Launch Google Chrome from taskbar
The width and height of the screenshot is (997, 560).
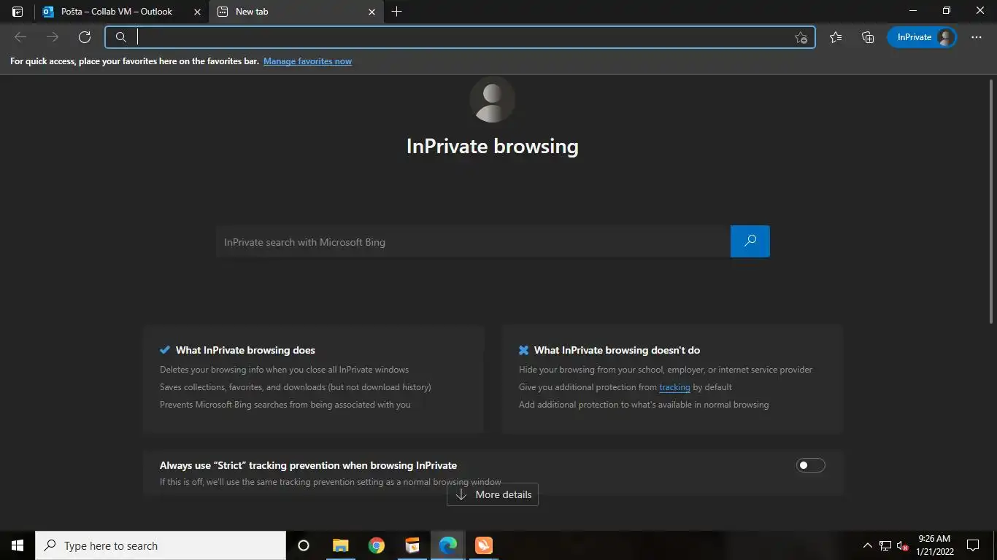[377, 545]
